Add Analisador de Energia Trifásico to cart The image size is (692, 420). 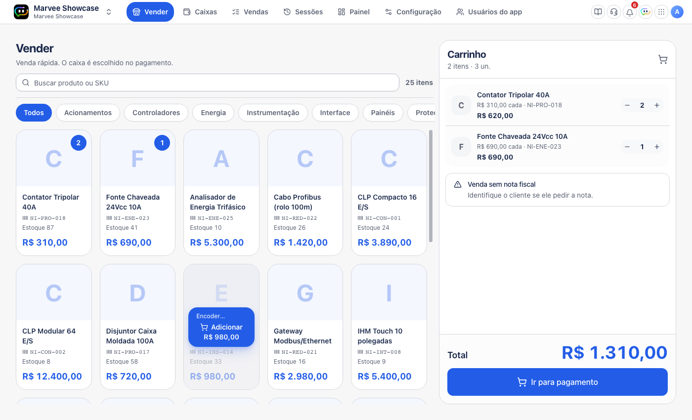click(221, 193)
